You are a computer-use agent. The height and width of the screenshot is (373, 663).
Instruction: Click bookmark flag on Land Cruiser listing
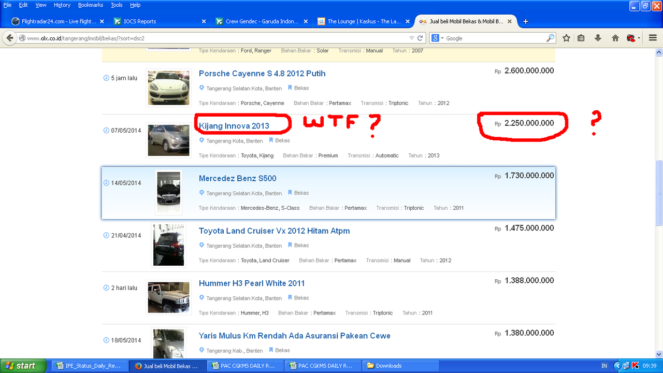click(290, 245)
